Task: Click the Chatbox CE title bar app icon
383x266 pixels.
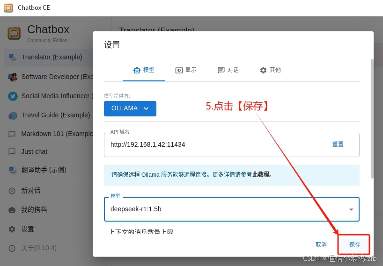Action: pos(8,8)
